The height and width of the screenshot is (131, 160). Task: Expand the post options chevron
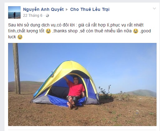(154, 8)
